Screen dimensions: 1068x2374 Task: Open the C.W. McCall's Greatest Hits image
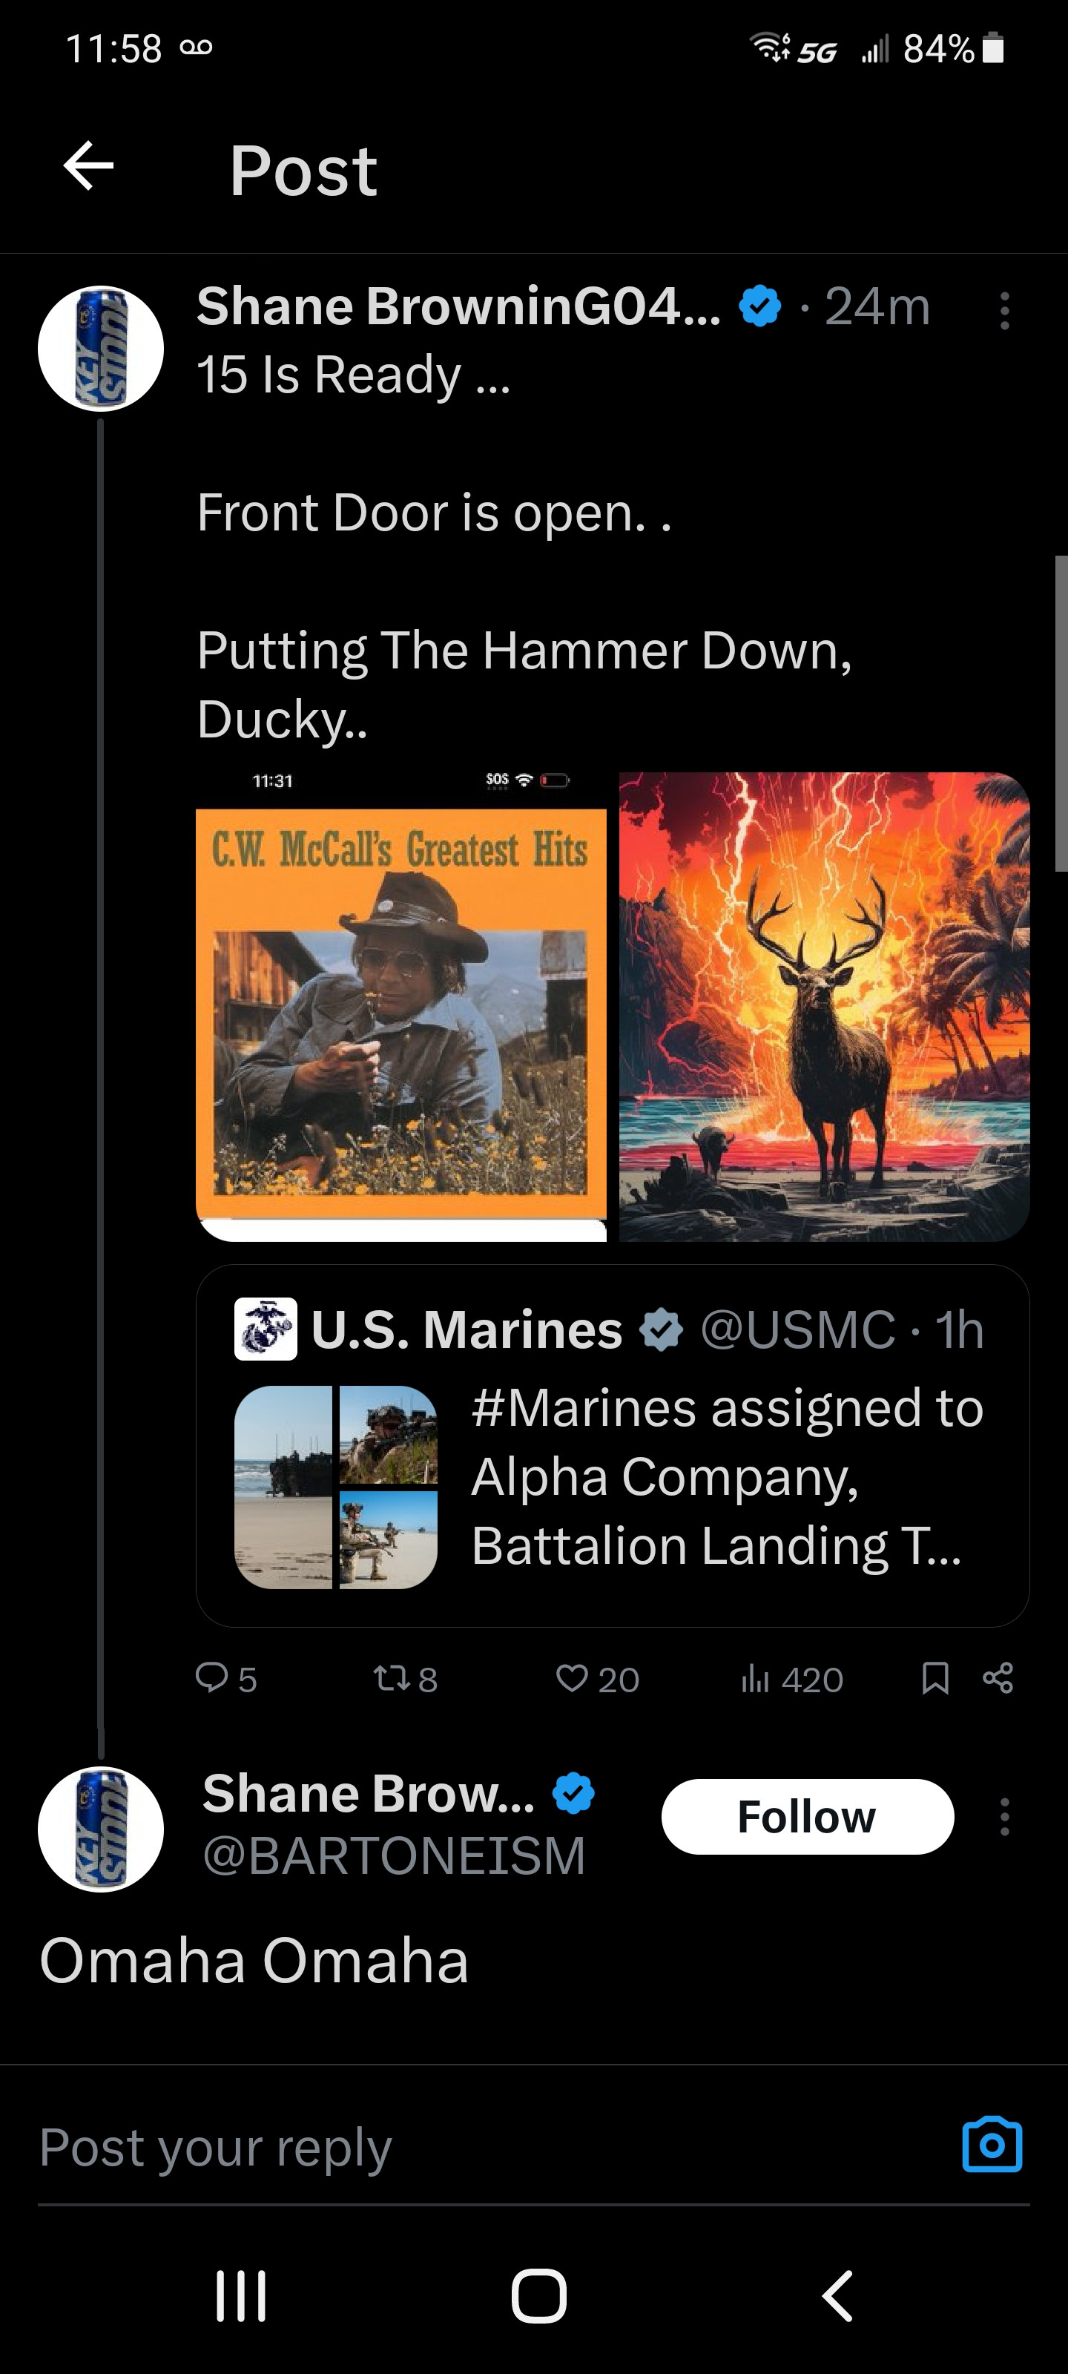coord(402,1007)
